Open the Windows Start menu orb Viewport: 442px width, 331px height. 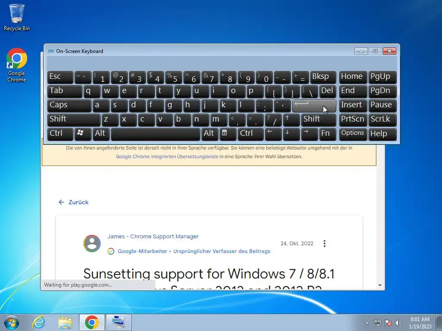pos(12,322)
